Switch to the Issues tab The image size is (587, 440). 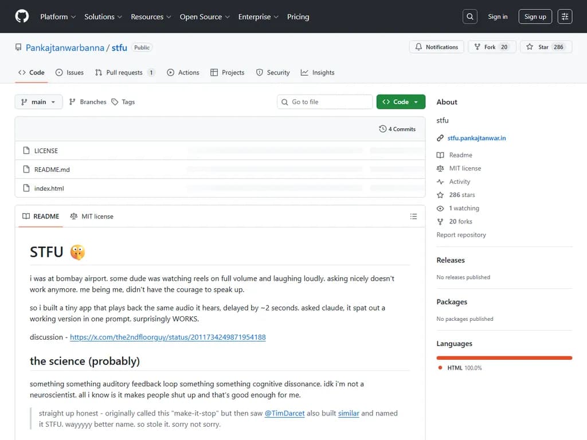point(69,73)
